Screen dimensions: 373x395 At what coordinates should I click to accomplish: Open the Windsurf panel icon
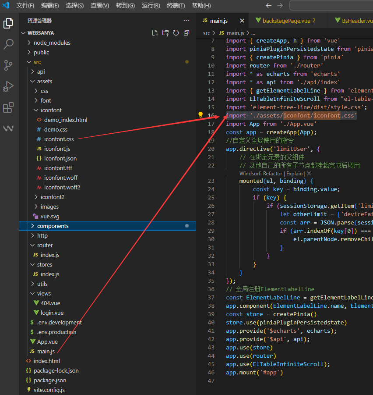pos(8,128)
